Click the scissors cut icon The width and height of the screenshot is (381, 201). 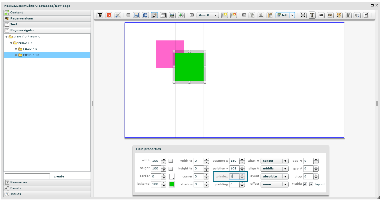(x=261, y=15)
